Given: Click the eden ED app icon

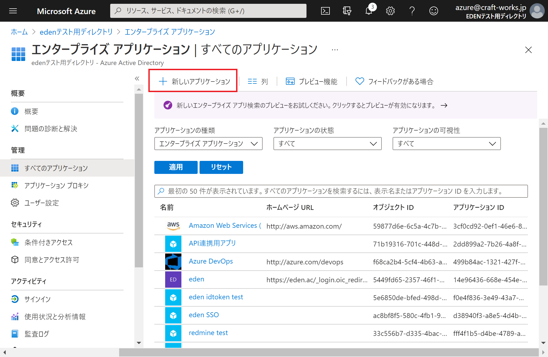Looking at the screenshot, I should pos(173,280).
